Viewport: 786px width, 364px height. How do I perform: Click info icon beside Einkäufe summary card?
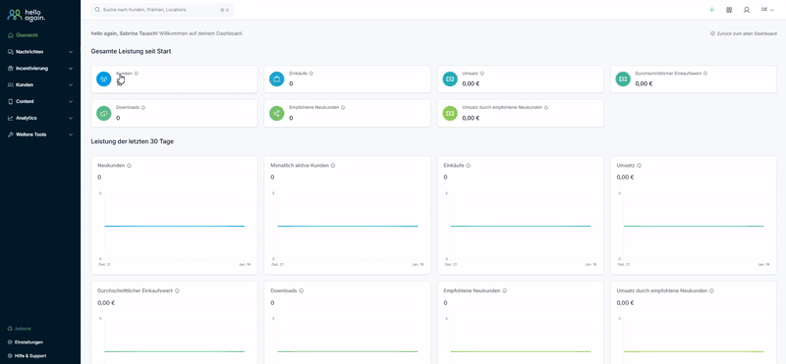pyautogui.click(x=310, y=74)
